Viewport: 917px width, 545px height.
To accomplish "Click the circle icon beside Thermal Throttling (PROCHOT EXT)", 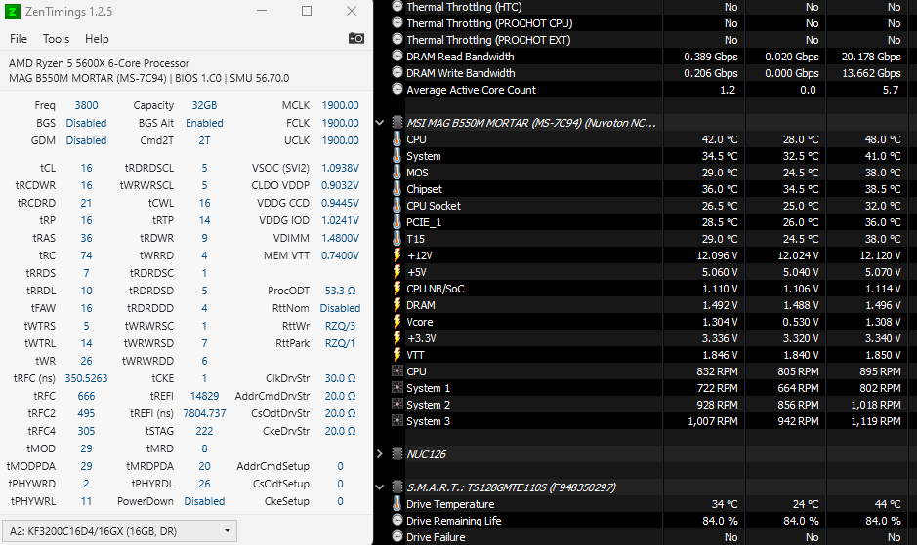I will click(x=397, y=39).
